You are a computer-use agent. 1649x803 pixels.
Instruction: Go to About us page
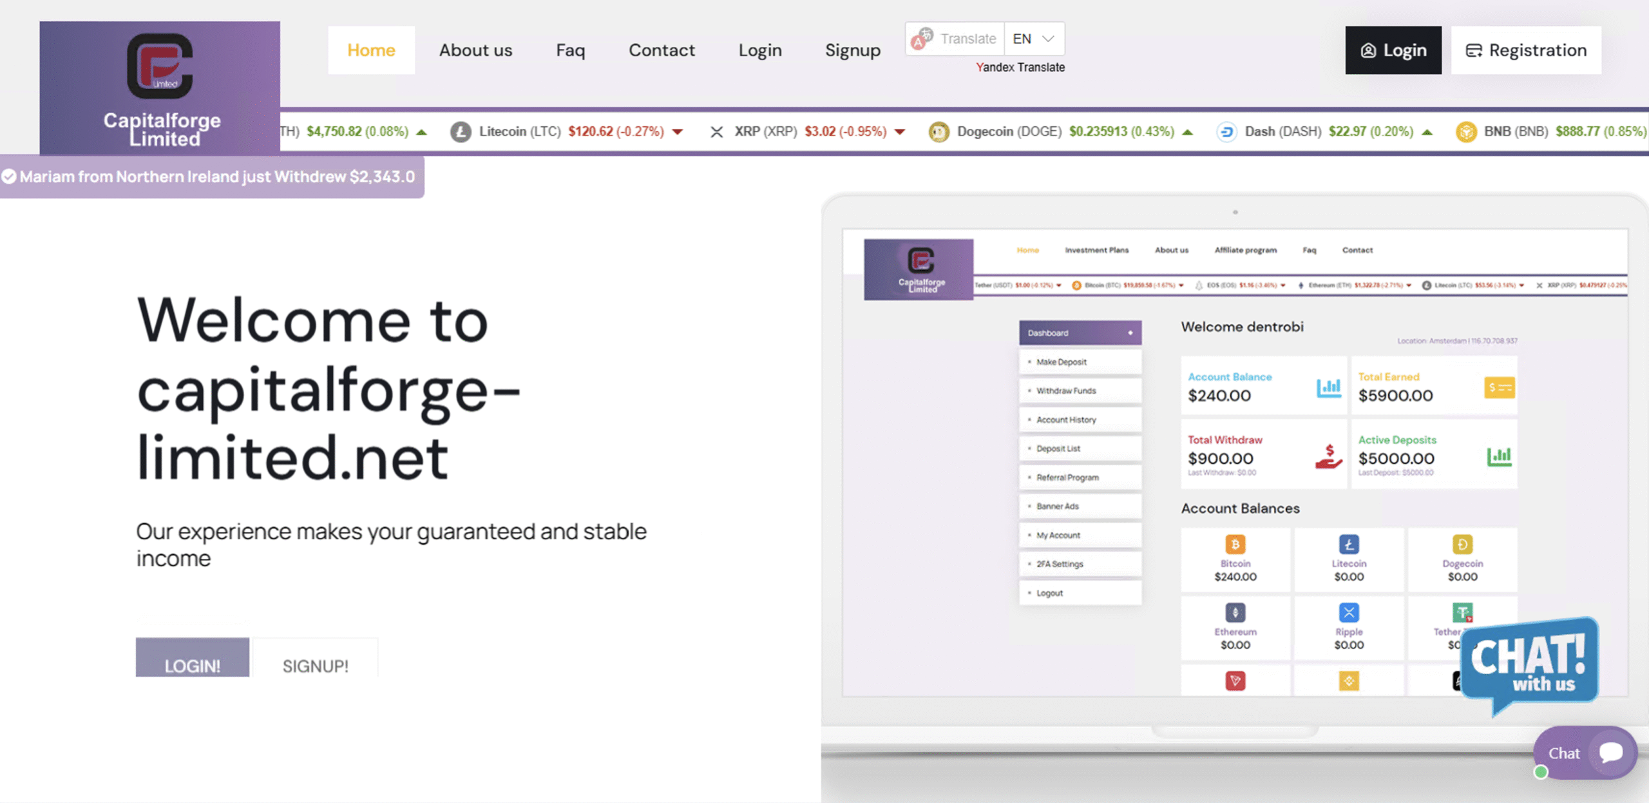(x=475, y=50)
